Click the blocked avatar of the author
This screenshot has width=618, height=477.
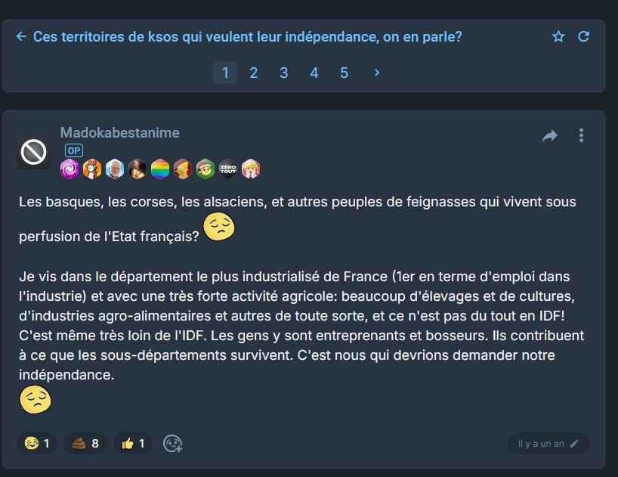(33, 152)
